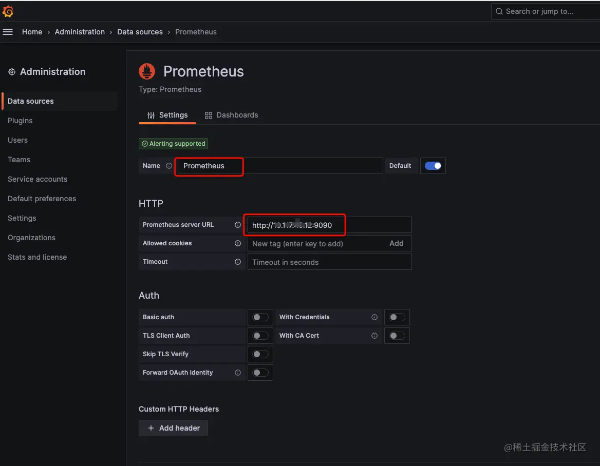
Task: Show info for Prometheus server URL
Action: [238, 225]
